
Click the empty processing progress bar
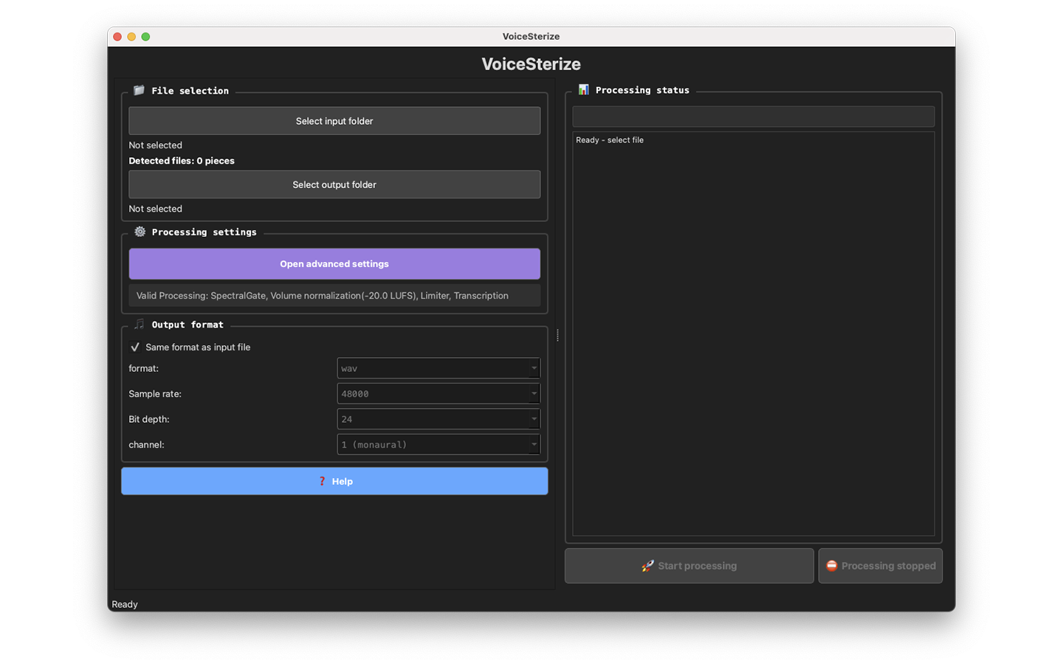click(x=753, y=117)
